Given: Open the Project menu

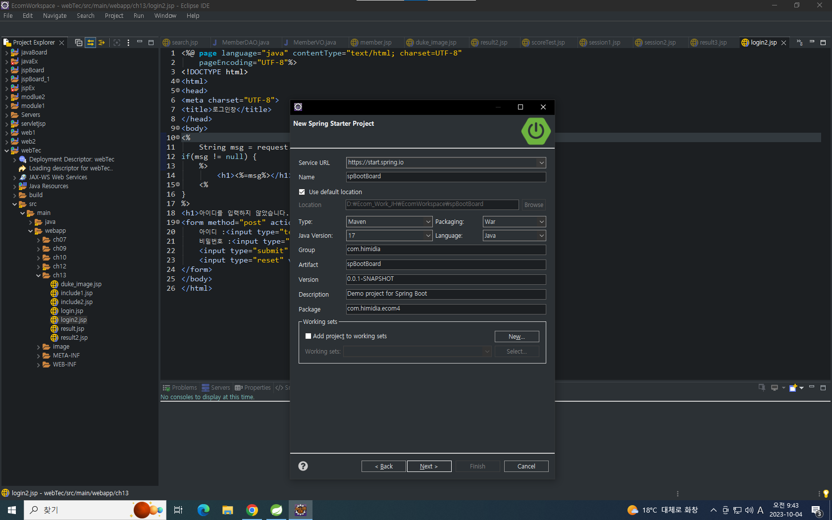Looking at the screenshot, I should tap(114, 16).
